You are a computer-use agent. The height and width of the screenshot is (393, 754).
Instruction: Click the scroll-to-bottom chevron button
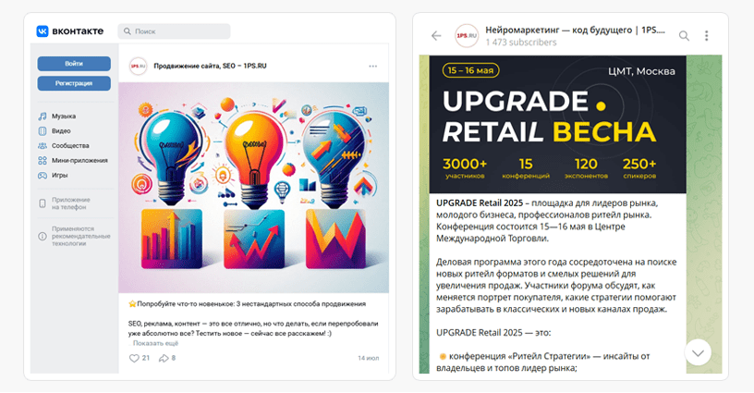698,353
